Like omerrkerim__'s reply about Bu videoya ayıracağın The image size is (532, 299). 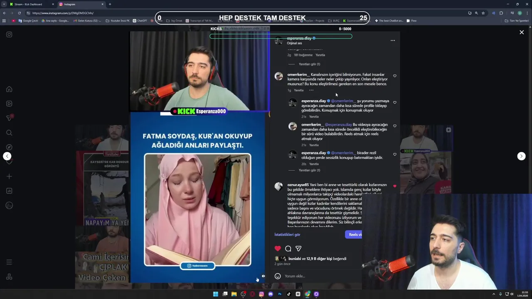395,126
